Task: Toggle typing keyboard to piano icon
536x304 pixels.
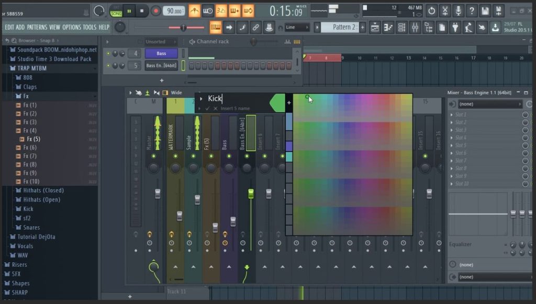Action: tap(215, 27)
